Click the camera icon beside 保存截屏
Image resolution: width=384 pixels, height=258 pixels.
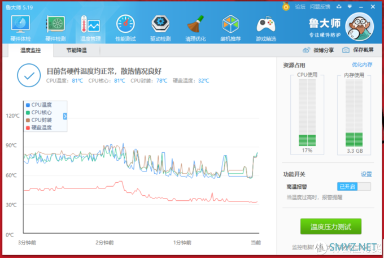point(346,50)
